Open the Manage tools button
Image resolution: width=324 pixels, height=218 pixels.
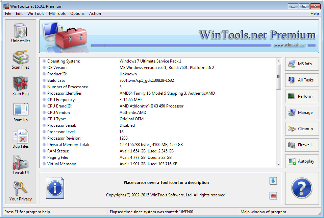pyautogui.click(x=302, y=113)
